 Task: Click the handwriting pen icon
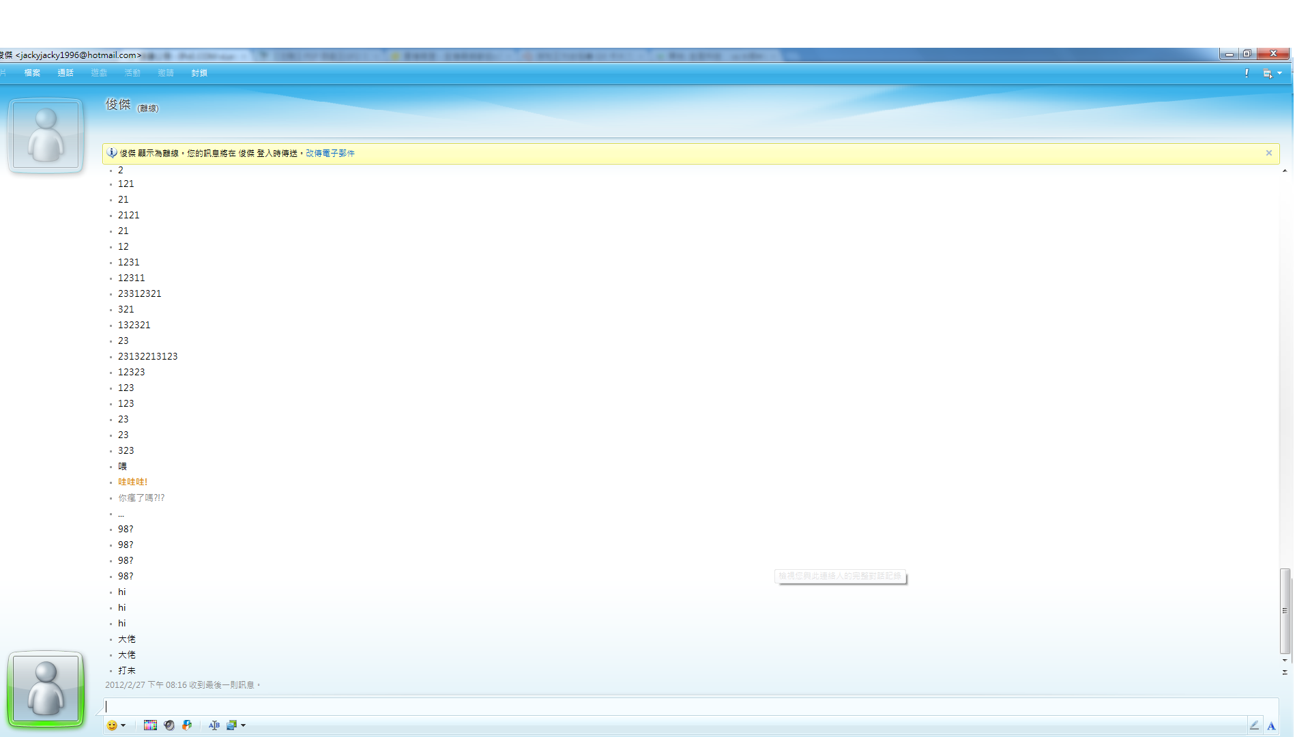(1254, 725)
